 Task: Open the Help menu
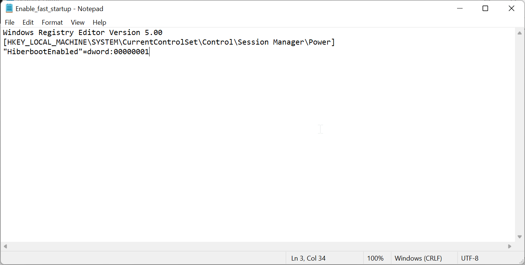click(x=99, y=22)
